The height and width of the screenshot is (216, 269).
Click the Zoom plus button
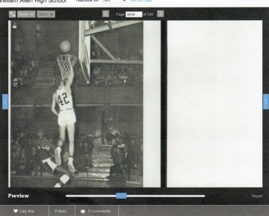pyautogui.click(x=46, y=14)
